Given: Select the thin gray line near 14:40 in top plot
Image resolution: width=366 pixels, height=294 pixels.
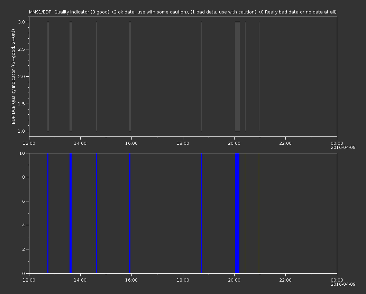Looking at the screenshot, I should click(97, 76).
